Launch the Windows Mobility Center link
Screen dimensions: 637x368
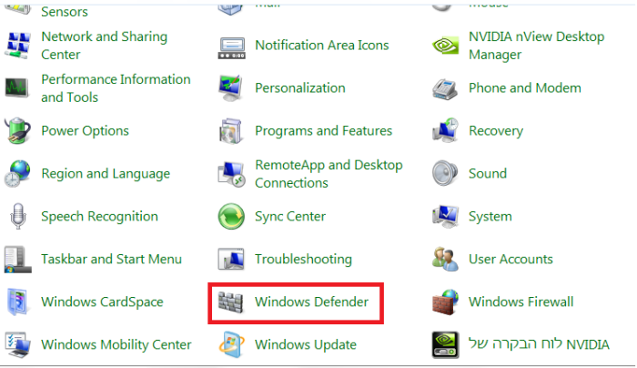(116, 345)
